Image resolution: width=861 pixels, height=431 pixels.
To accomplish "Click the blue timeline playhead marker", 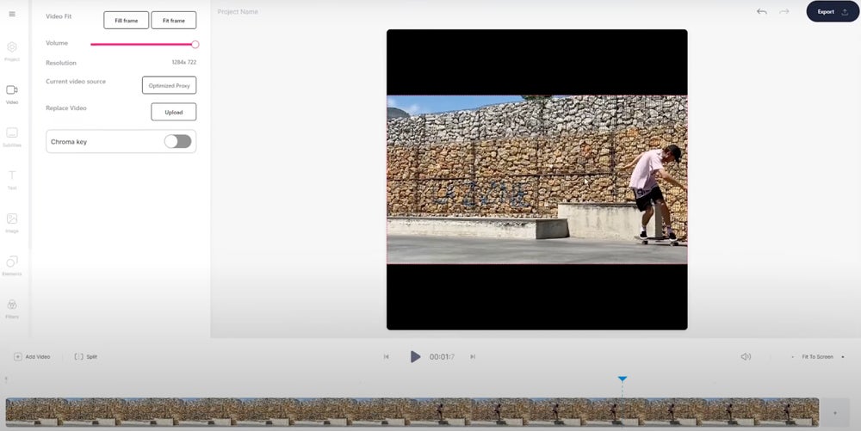I will (x=623, y=379).
